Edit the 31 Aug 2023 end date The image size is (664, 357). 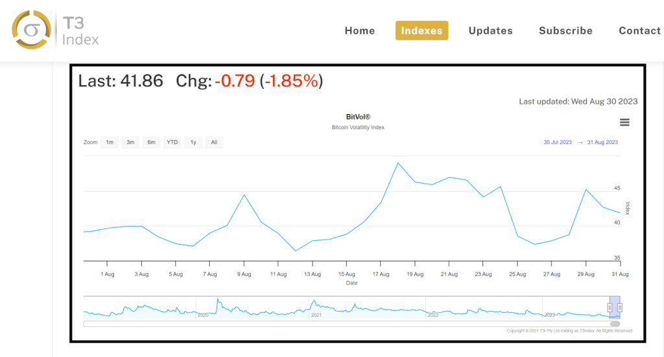602,142
